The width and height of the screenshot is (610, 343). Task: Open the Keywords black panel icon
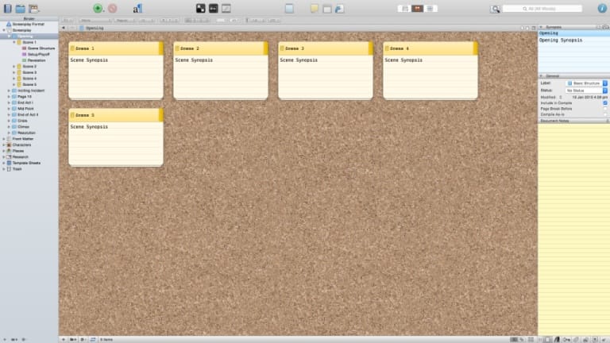click(200, 8)
